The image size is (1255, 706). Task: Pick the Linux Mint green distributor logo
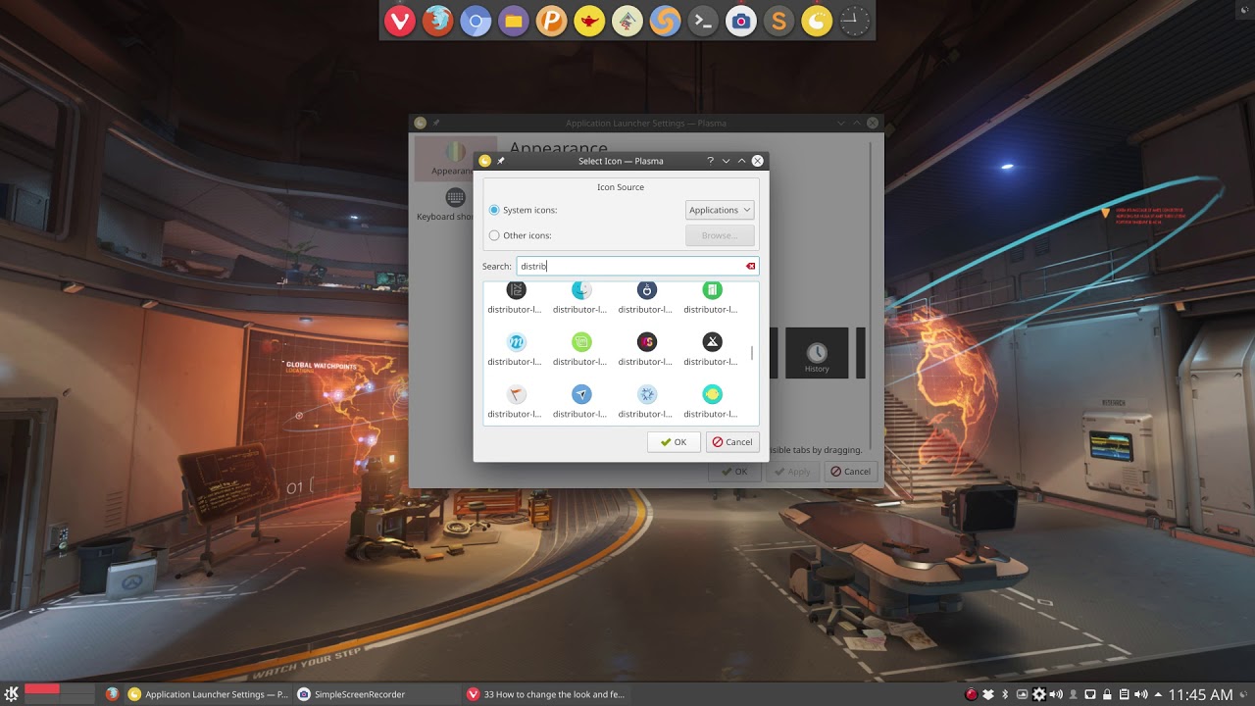click(581, 341)
